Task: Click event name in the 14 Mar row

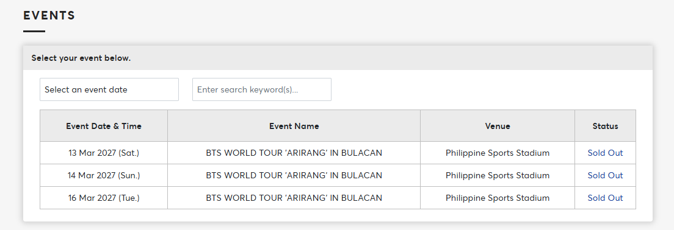Action: [x=294, y=175]
